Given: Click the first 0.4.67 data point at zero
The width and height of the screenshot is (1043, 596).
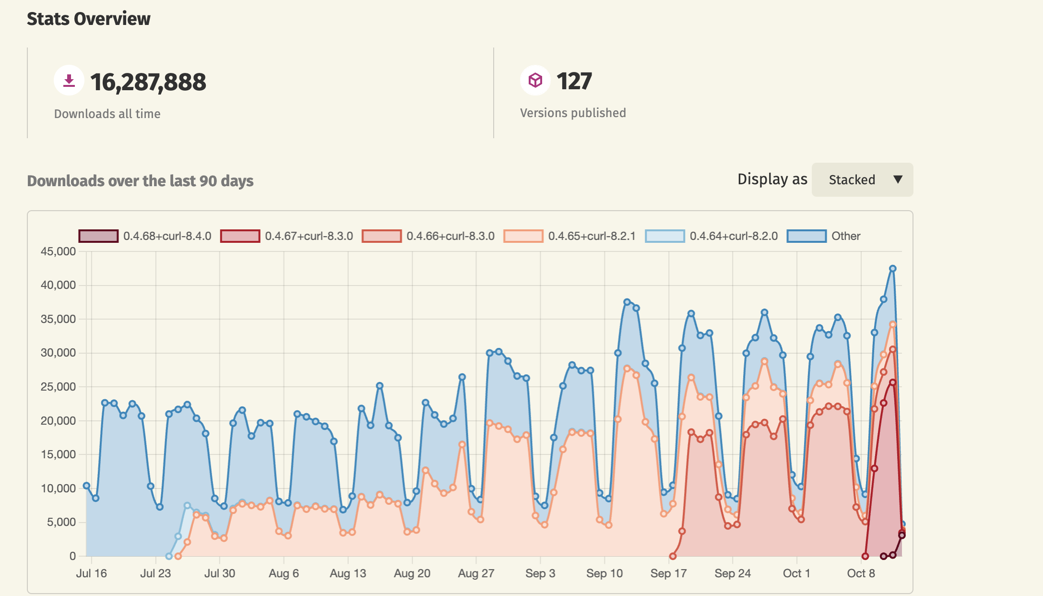Looking at the screenshot, I should click(865, 556).
